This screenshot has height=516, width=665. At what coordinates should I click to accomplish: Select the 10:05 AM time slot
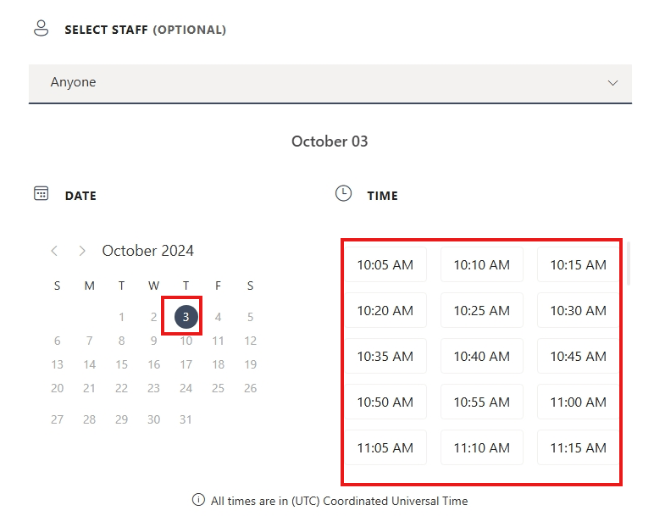pyautogui.click(x=385, y=264)
